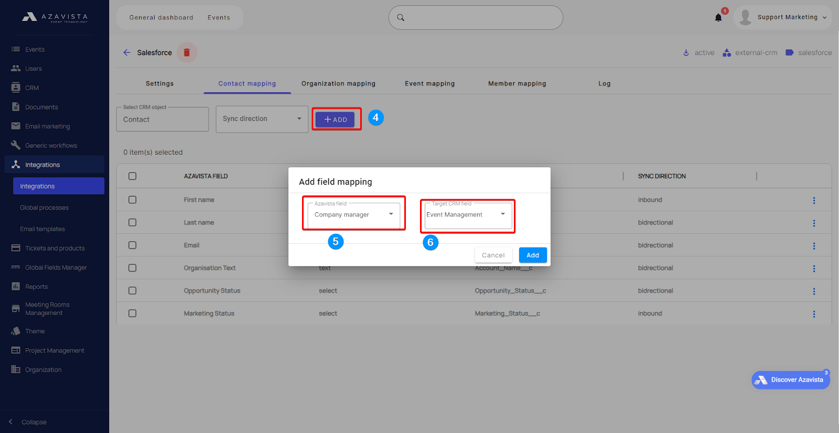Click the salesforce tag label
839x433 pixels.
tap(815, 52)
